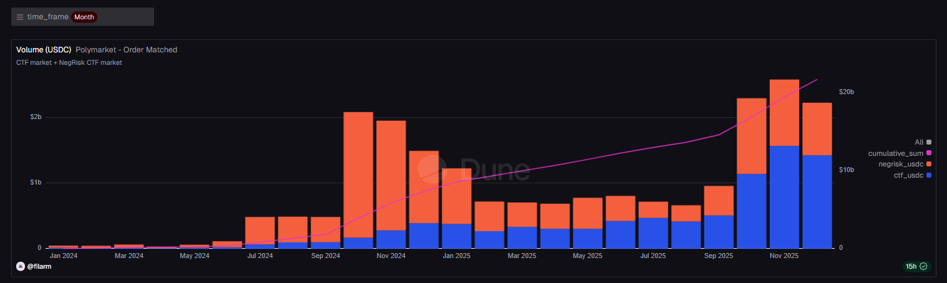The image size is (947, 283).
Task: Select orange negrisk segment of Nov 2024 bar
Action: (x=391, y=175)
